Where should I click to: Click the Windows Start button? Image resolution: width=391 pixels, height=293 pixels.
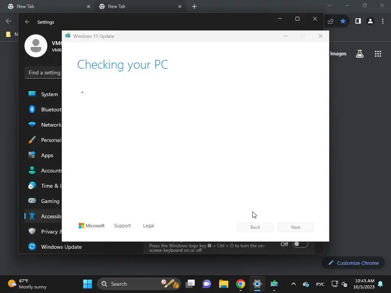click(87, 284)
